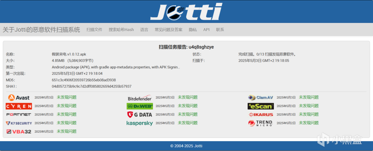Open the 联系 contact page
373x151 pixels.
click(x=220, y=30)
